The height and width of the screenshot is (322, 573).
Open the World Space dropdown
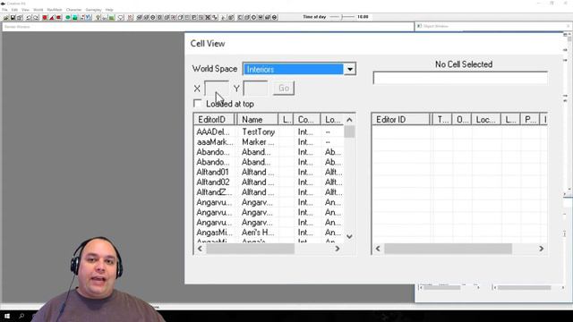click(x=350, y=69)
